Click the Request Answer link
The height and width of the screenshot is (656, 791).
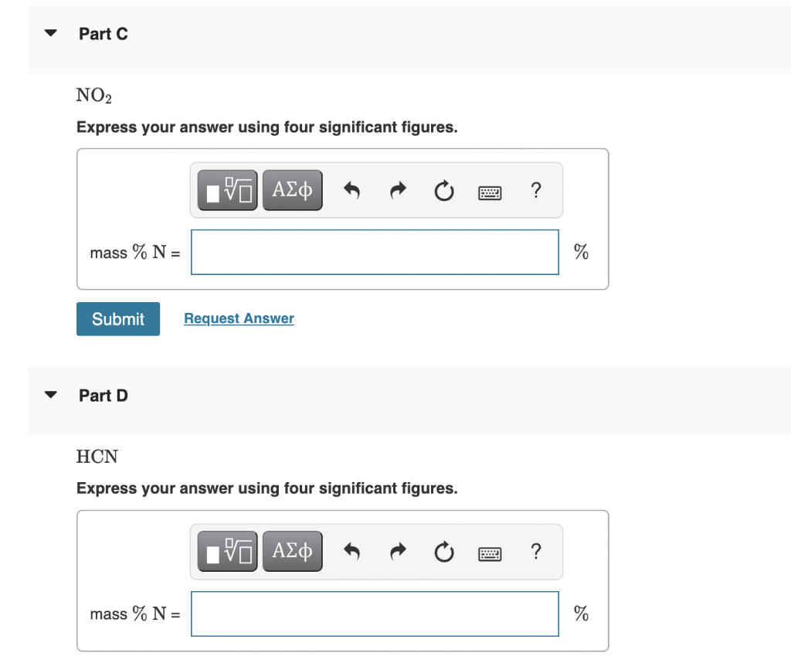(x=238, y=318)
